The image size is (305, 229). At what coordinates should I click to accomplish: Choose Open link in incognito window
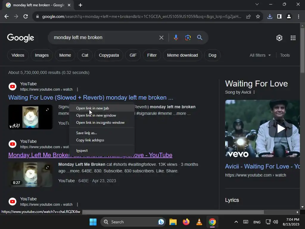(102, 123)
